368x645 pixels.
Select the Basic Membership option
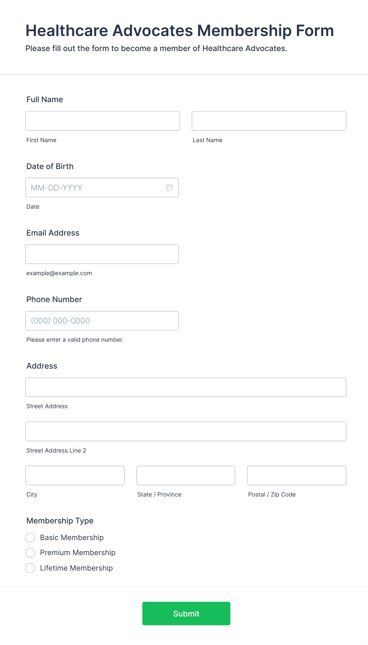point(30,537)
